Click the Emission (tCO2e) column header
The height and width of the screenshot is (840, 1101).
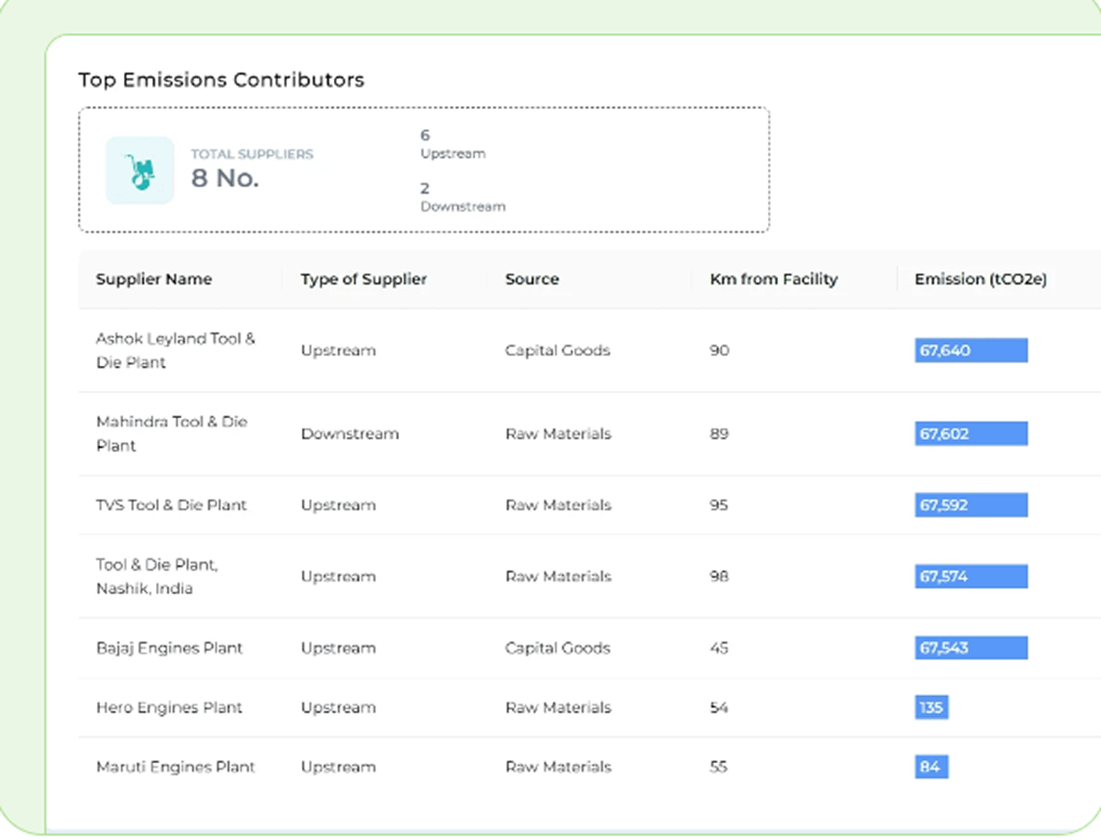(x=980, y=280)
